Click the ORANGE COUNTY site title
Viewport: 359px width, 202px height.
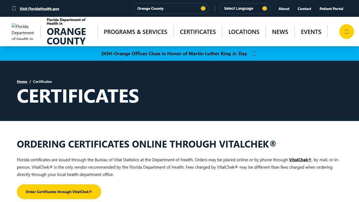[x=66, y=36]
